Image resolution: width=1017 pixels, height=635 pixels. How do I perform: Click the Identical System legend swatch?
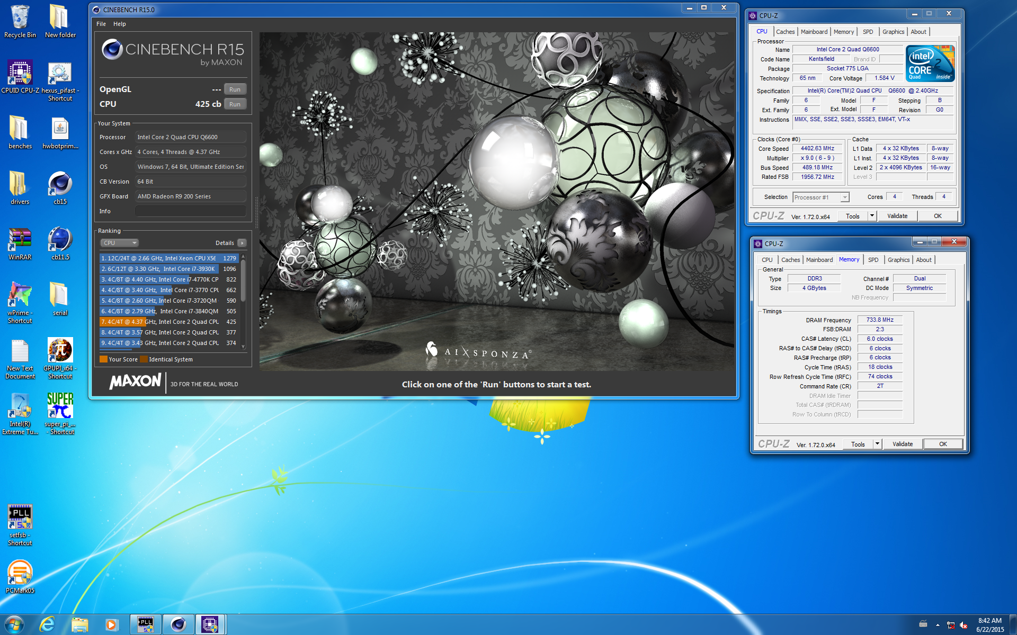tap(144, 359)
